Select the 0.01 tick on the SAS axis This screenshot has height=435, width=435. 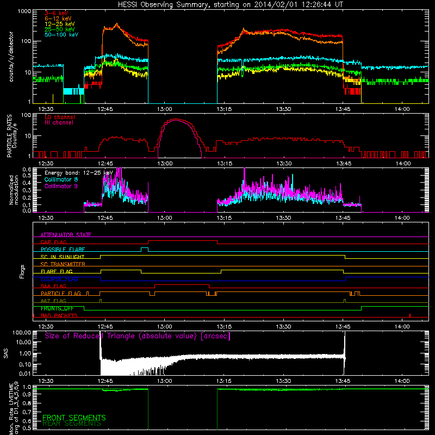(x=25, y=374)
